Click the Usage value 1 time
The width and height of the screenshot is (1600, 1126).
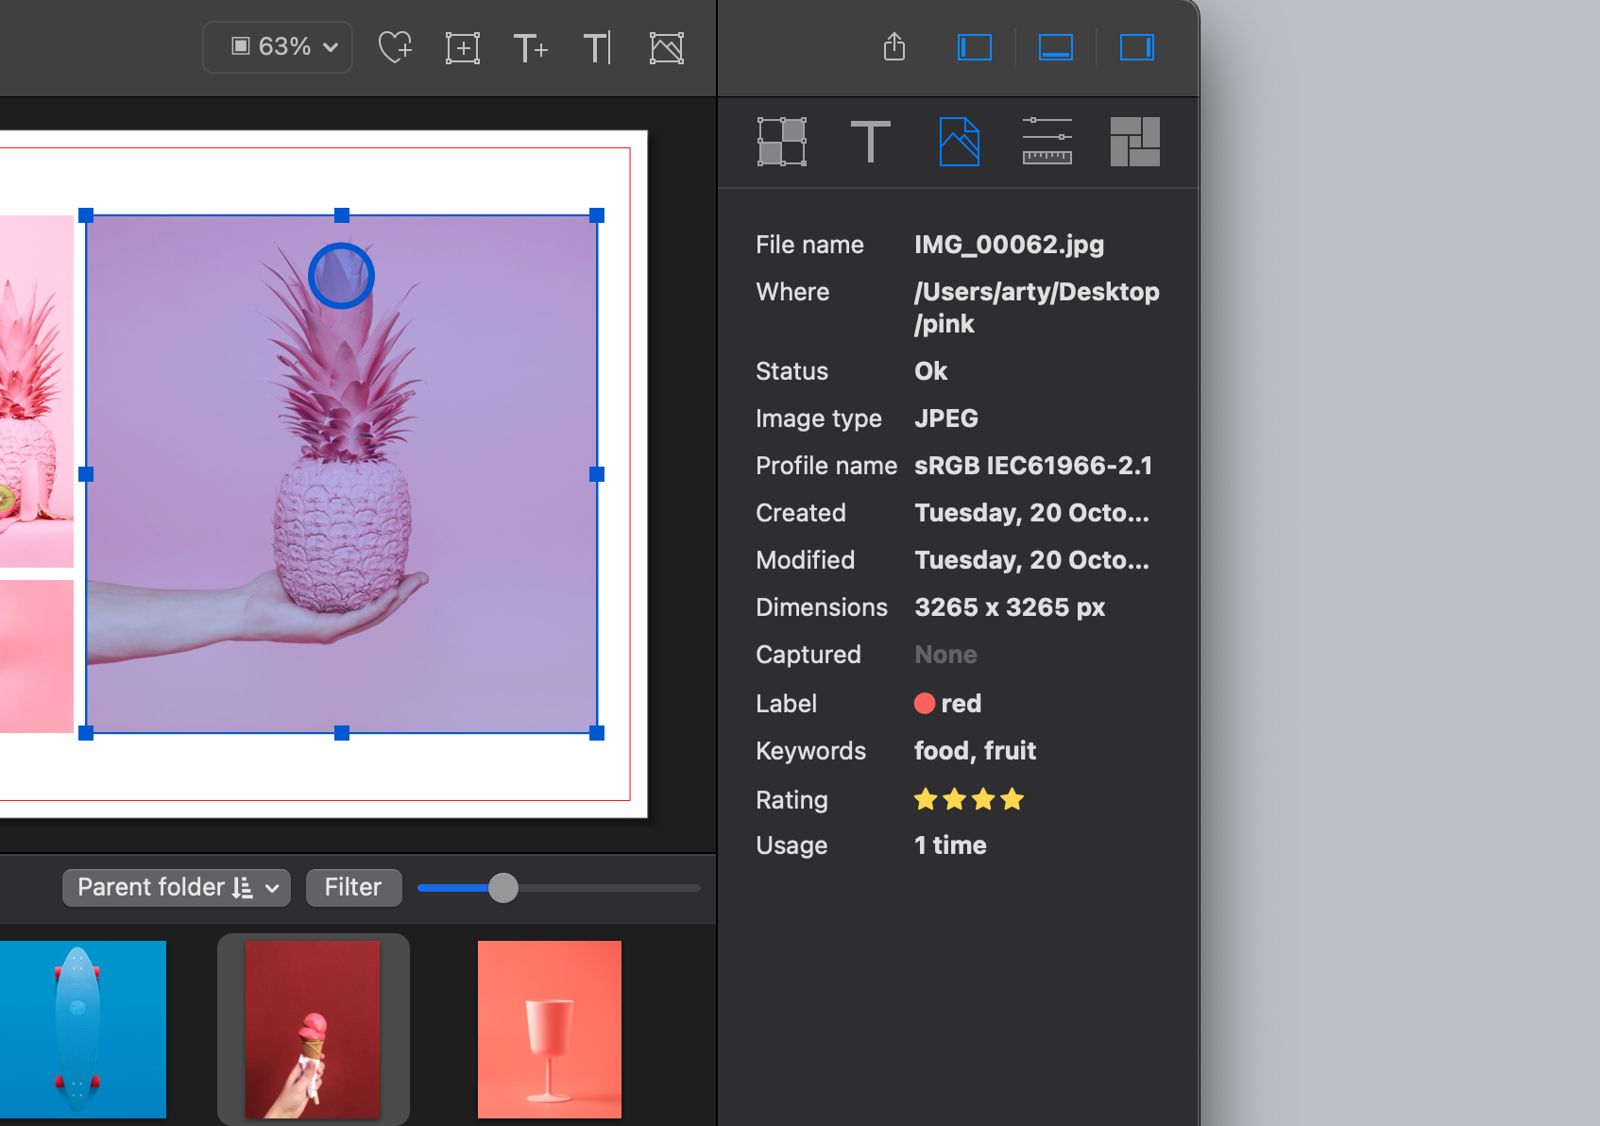coord(950,845)
